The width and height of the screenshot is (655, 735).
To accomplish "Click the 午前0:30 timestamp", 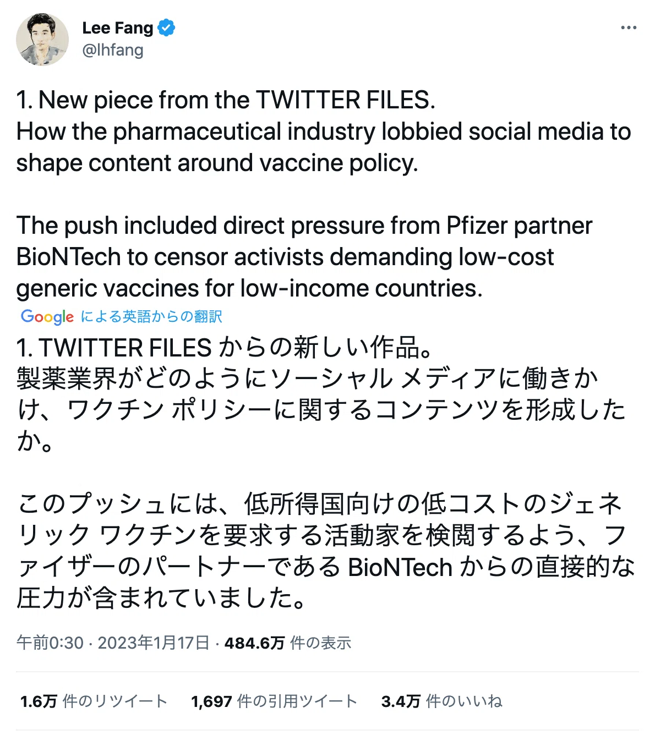I will pyautogui.click(x=50, y=643).
